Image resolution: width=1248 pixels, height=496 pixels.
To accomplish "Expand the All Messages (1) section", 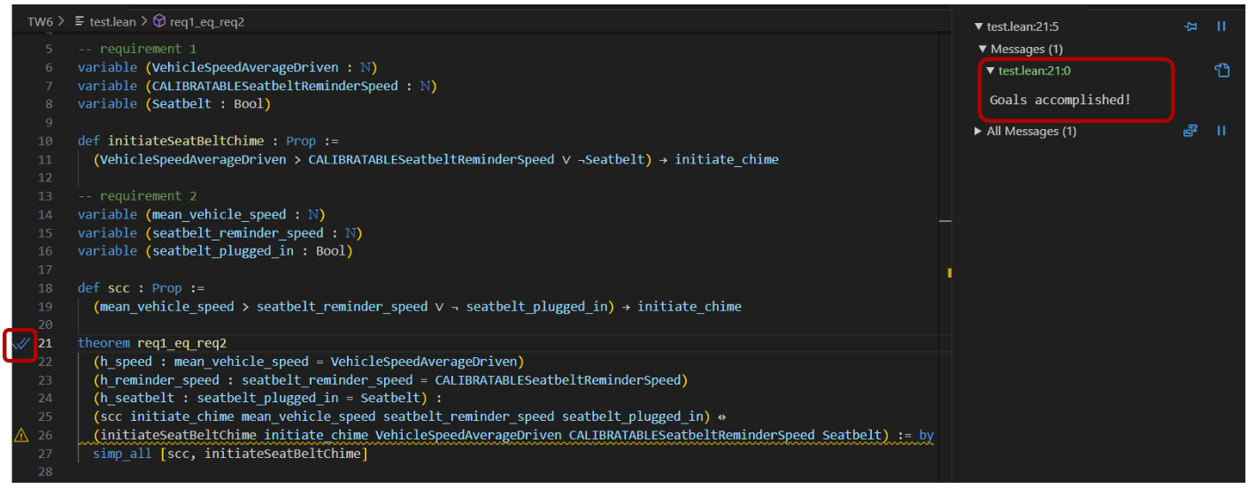I will pyautogui.click(x=978, y=132).
